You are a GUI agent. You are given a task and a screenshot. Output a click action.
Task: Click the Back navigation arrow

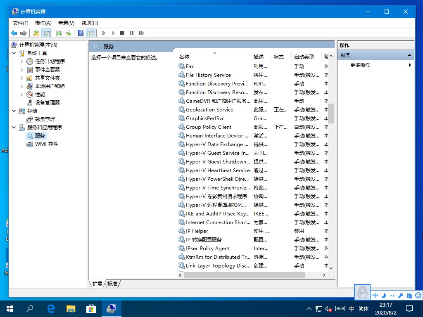(14, 33)
